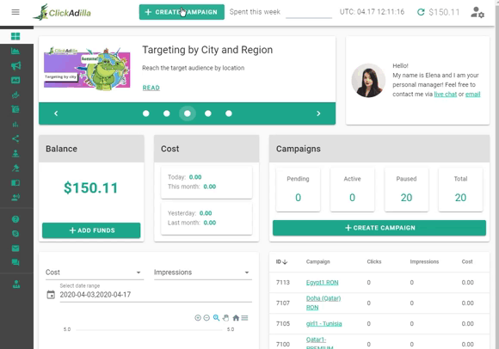Open the area chart statistics sidebar icon

click(15, 51)
